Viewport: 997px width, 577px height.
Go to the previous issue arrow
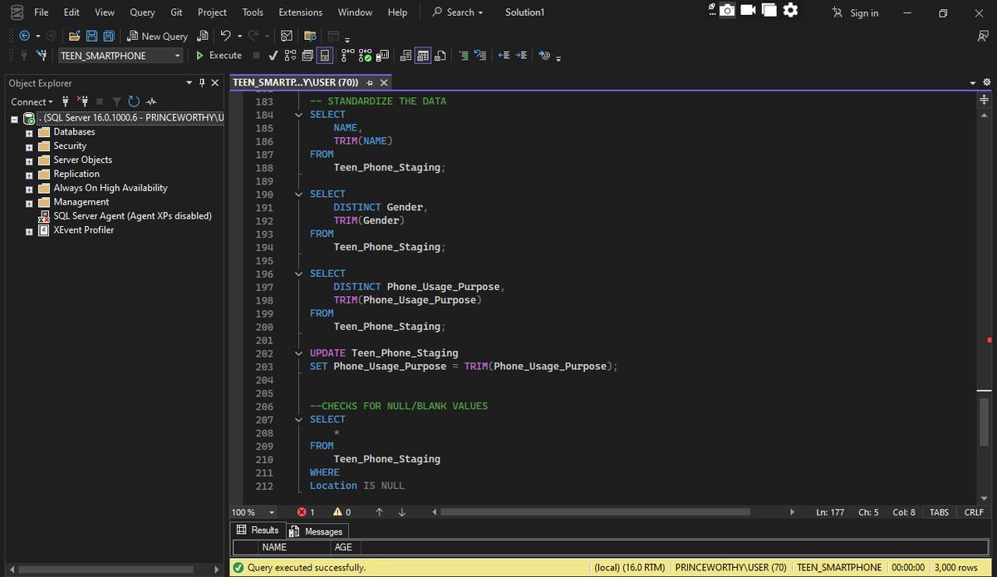click(x=379, y=512)
